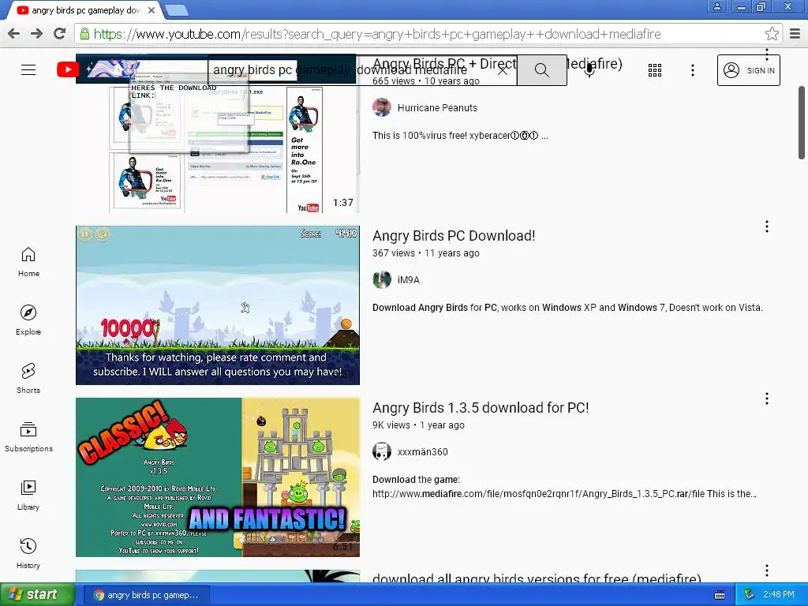Open the YouTube hamburger guide menu
The image size is (808, 606).
28,70
